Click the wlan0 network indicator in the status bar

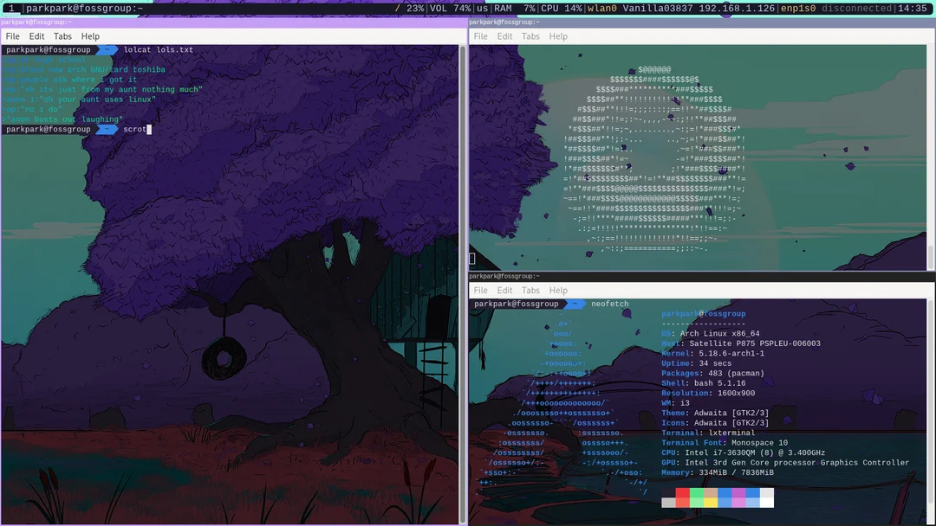click(x=602, y=9)
